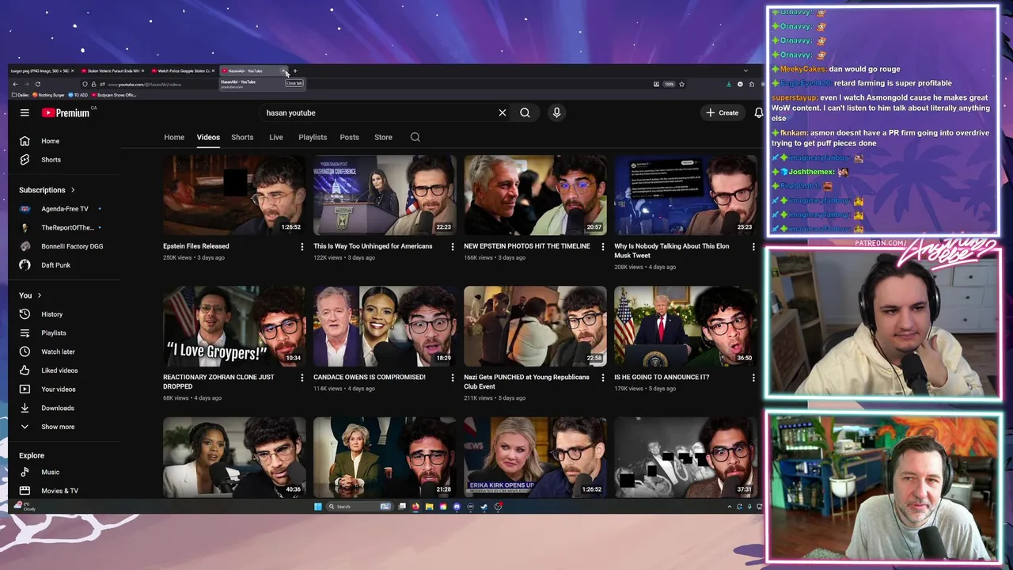Open the Daft Punk subscription
Image resolution: width=1013 pixels, height=570 pixels.
click(x=55, y=265)
